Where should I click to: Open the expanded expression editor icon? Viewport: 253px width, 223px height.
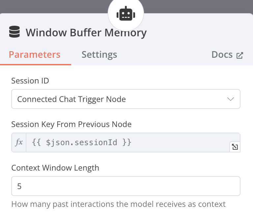pos(235,147)
